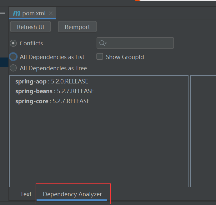Select All Dependencies as Tree option

[13, 68]
